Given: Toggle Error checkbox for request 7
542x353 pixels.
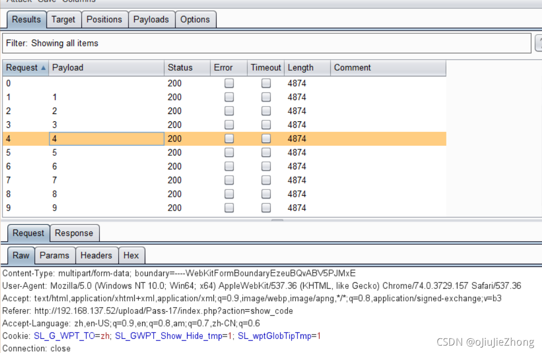Looking at the screenshot, I should [x=229, y=180].
